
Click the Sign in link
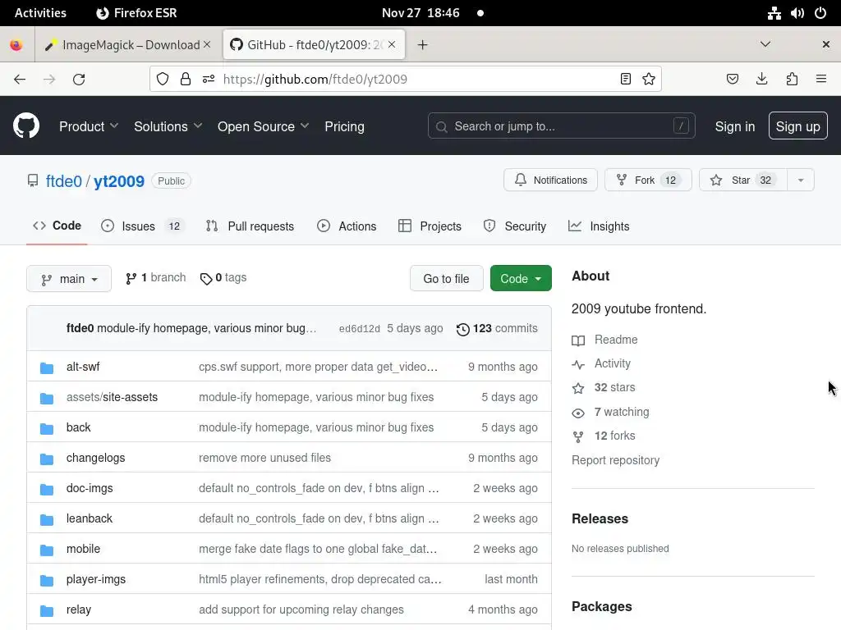click(734, 126)
